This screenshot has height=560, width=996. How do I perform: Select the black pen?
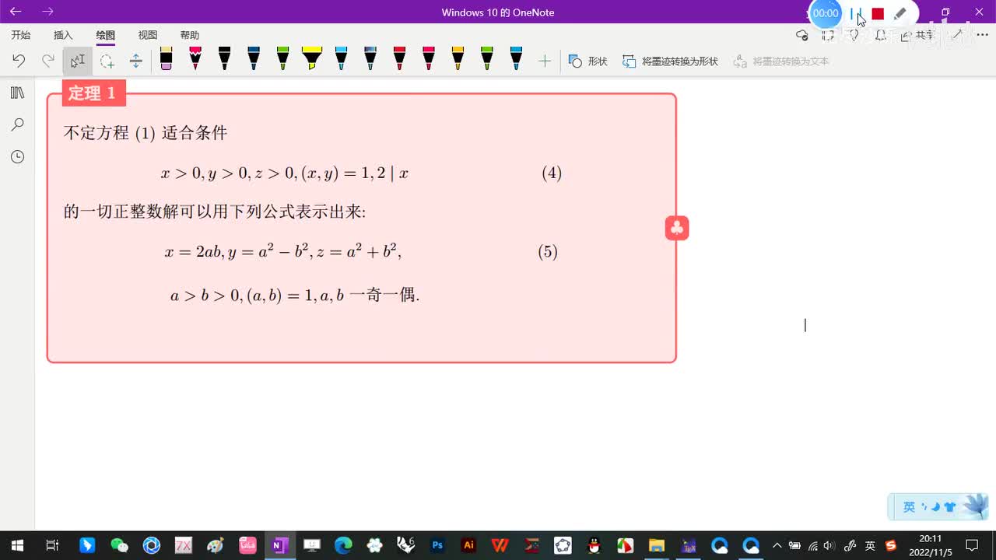(x=224, y=58)
